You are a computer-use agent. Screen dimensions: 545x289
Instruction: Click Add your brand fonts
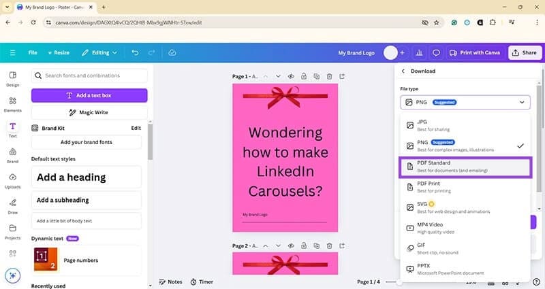click(x=87, y=142)
